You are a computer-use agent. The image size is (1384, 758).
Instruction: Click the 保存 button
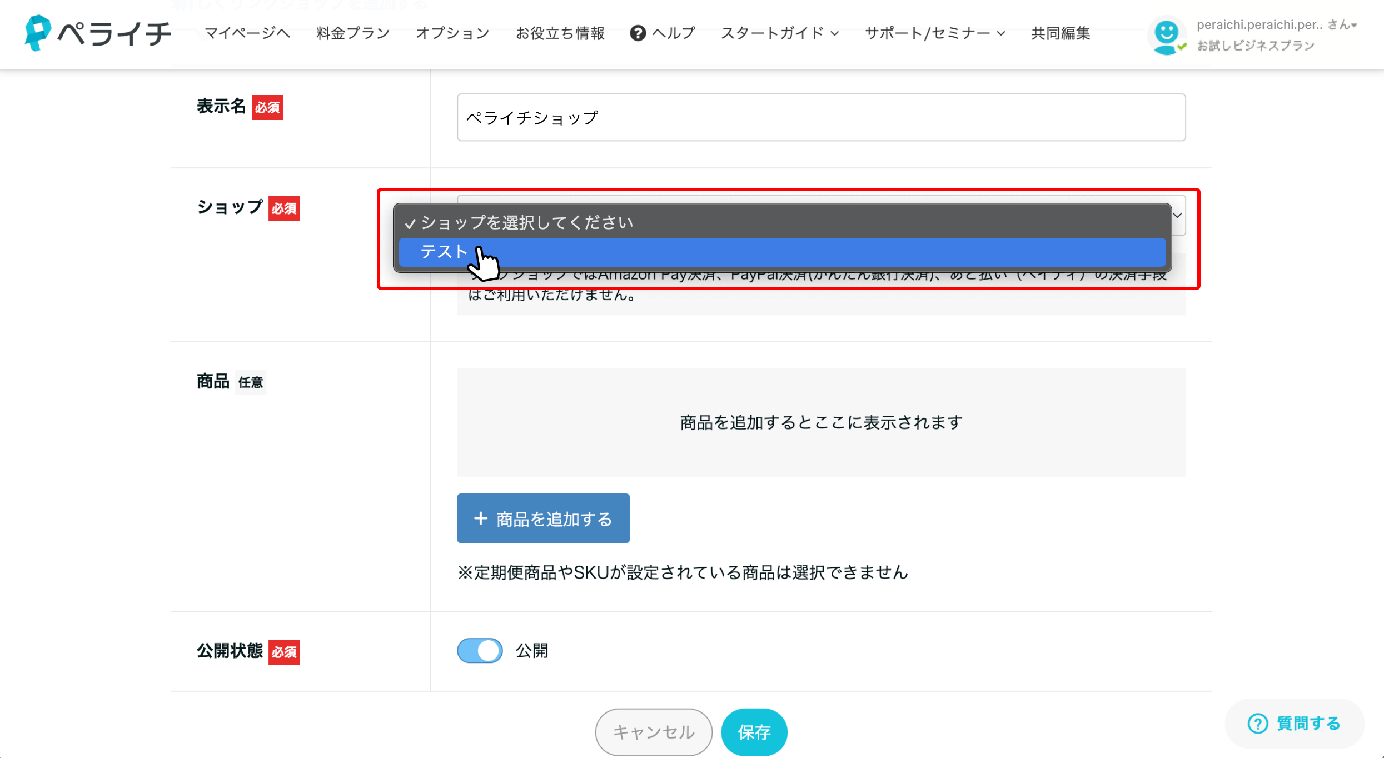[754, 732]
